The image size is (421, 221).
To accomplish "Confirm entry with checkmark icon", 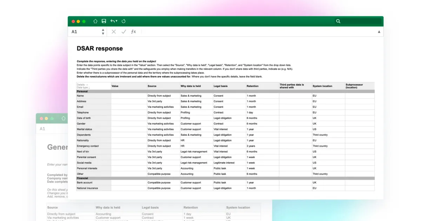I will 123,32.
